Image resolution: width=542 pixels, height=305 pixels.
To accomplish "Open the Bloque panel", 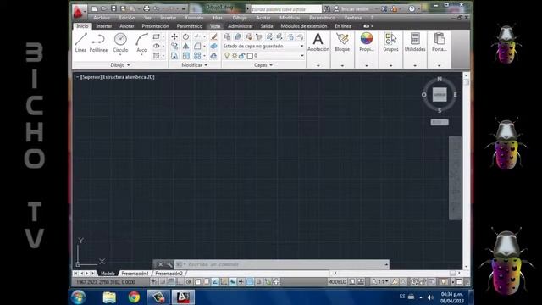I will [342, 42].
